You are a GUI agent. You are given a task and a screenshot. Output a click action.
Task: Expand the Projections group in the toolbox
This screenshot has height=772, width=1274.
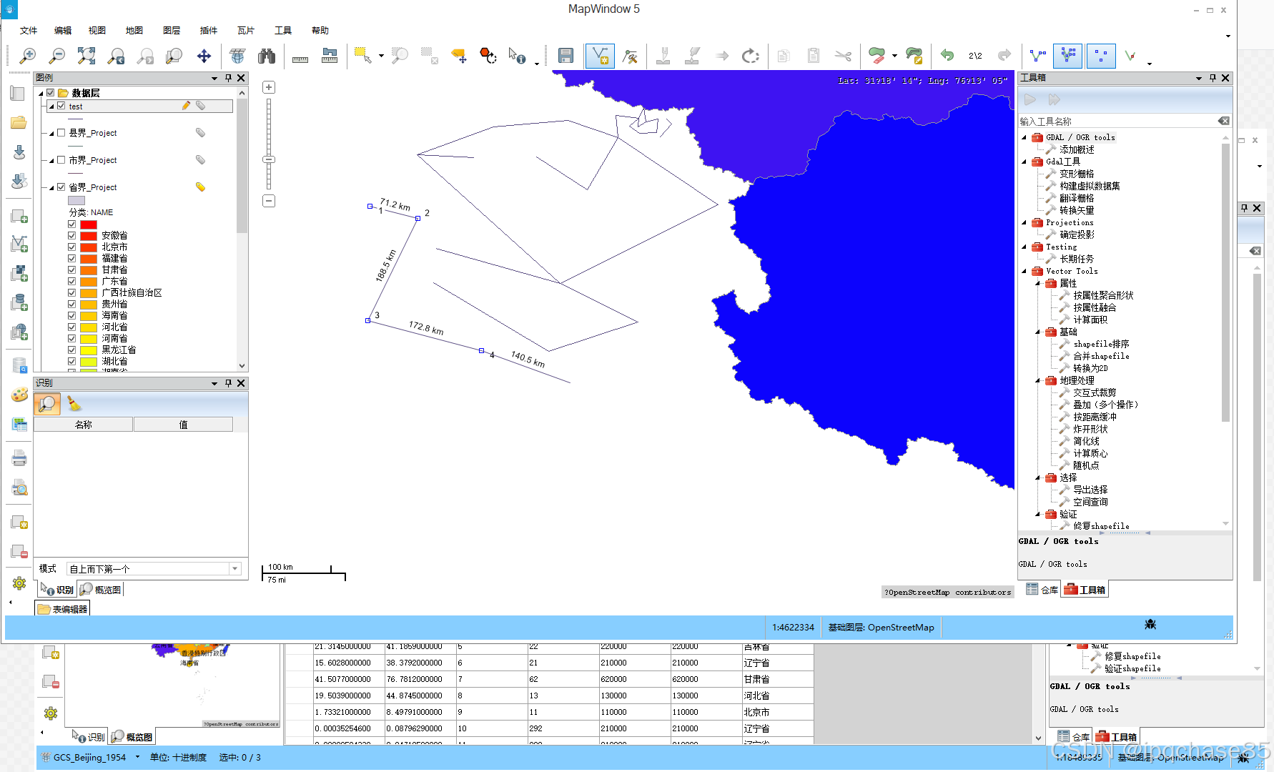[1024, 222]
